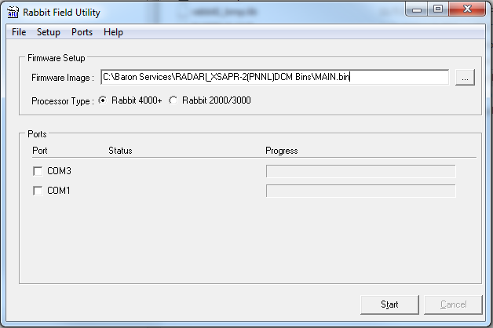Image resolution: width=493 pixels, height=328 pixels.
Task: Enable the COM1 port checkbox
Action: tap(38, 191)
